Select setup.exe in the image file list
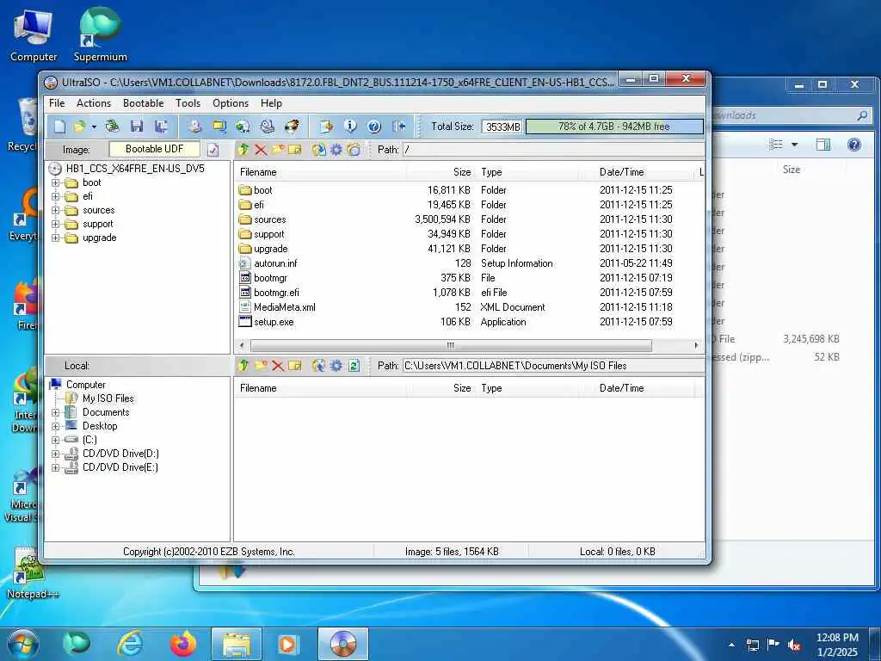The image size is (881, 661). click(x=274, y=322)
